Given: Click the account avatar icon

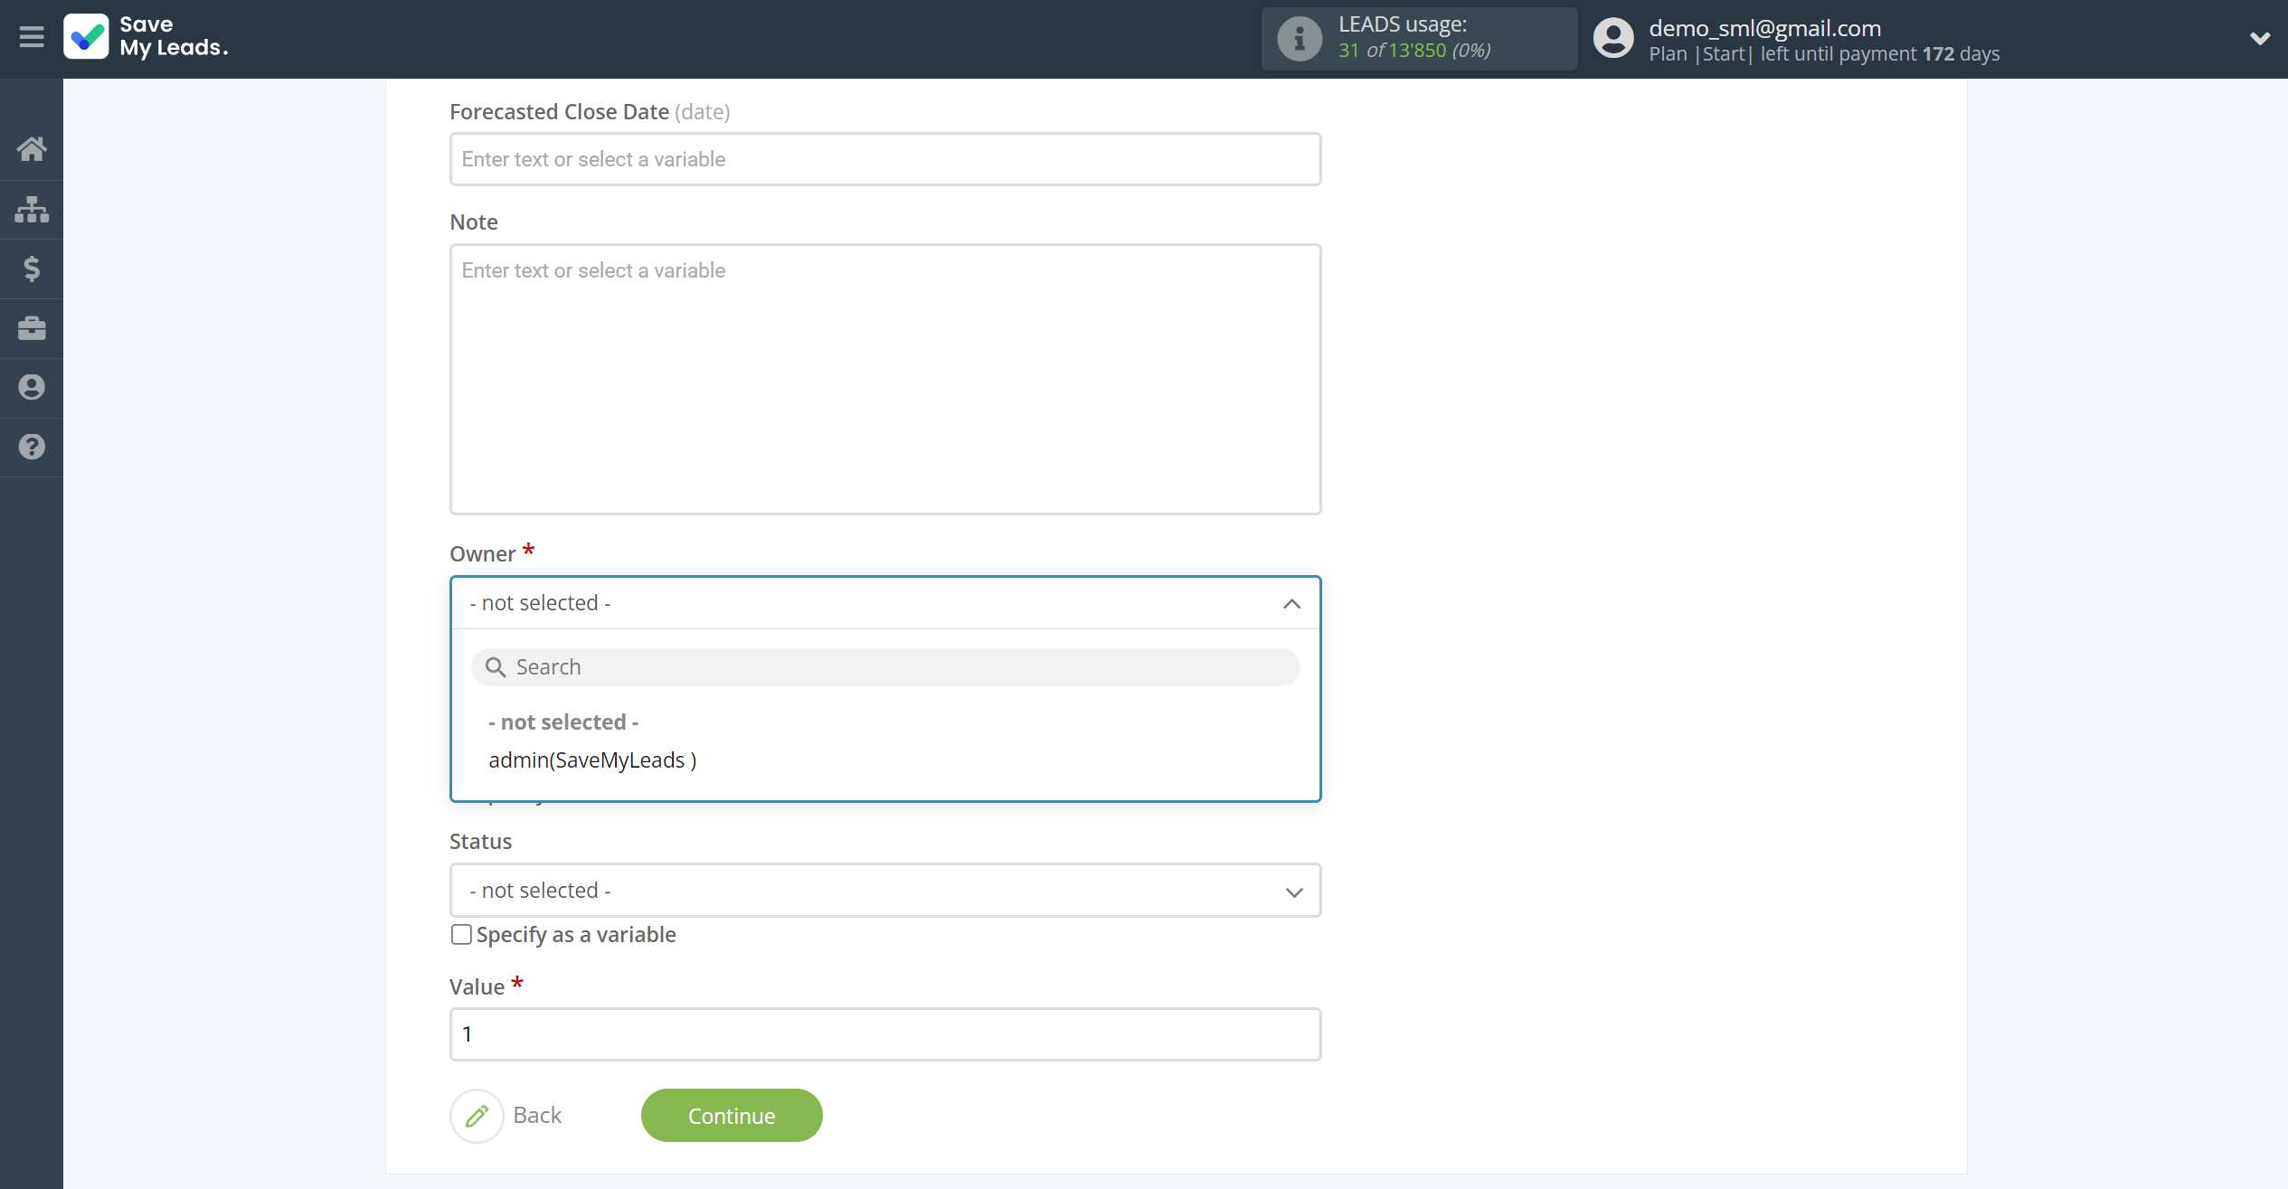Looking at the screenshot, I should click(x=1613, y=38).
